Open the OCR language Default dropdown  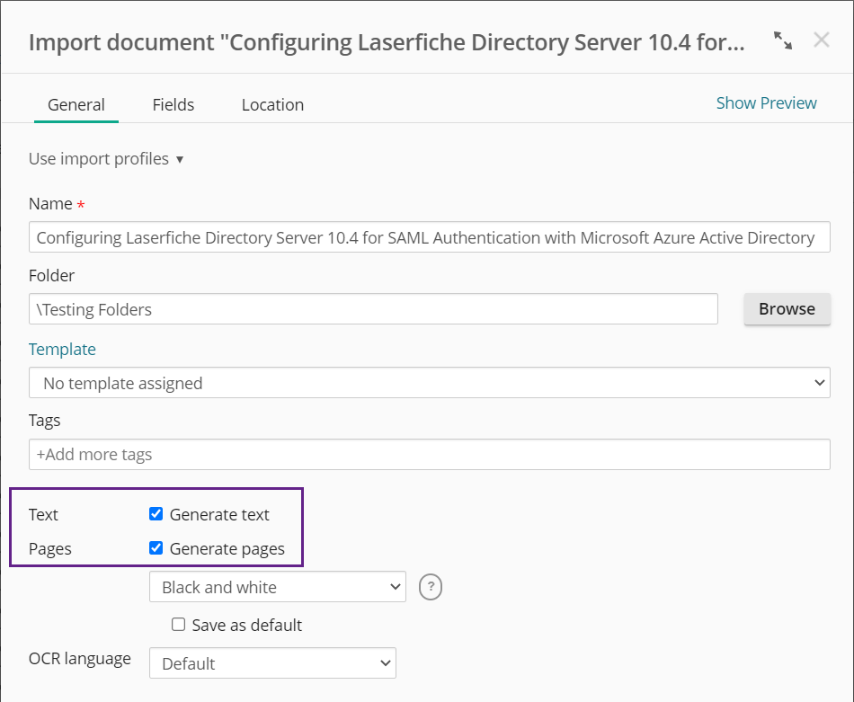tap(272, 662)
